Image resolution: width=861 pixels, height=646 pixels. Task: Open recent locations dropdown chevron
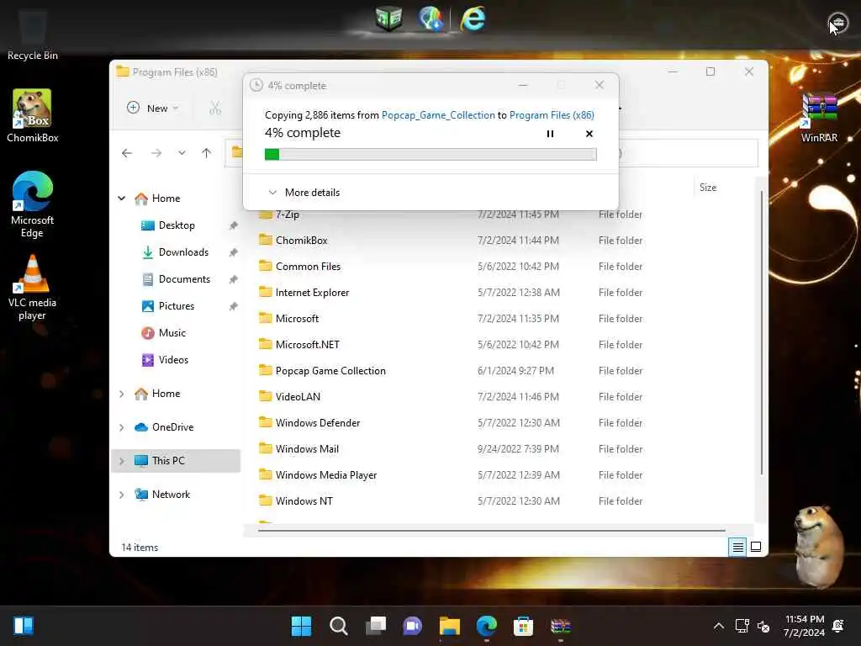(182, 153)
